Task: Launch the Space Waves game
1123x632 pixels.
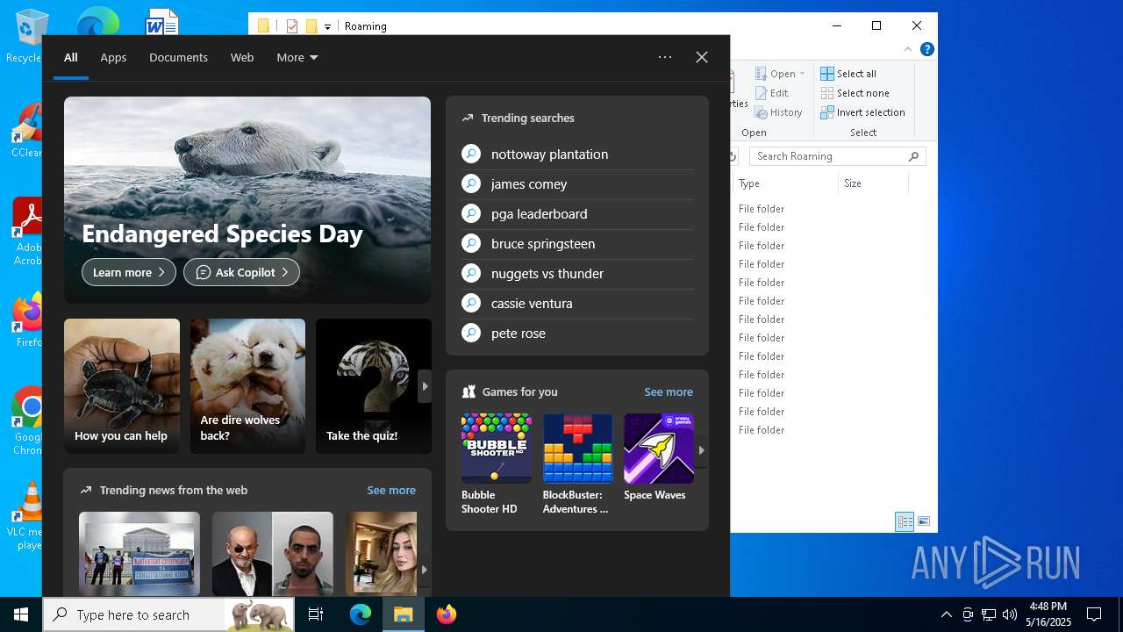Action: (x=659, y=458)
